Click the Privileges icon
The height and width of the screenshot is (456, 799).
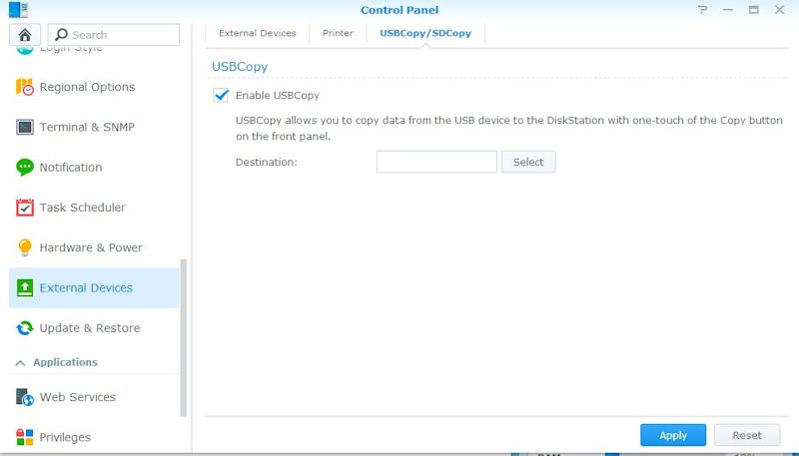pos(24,437)
